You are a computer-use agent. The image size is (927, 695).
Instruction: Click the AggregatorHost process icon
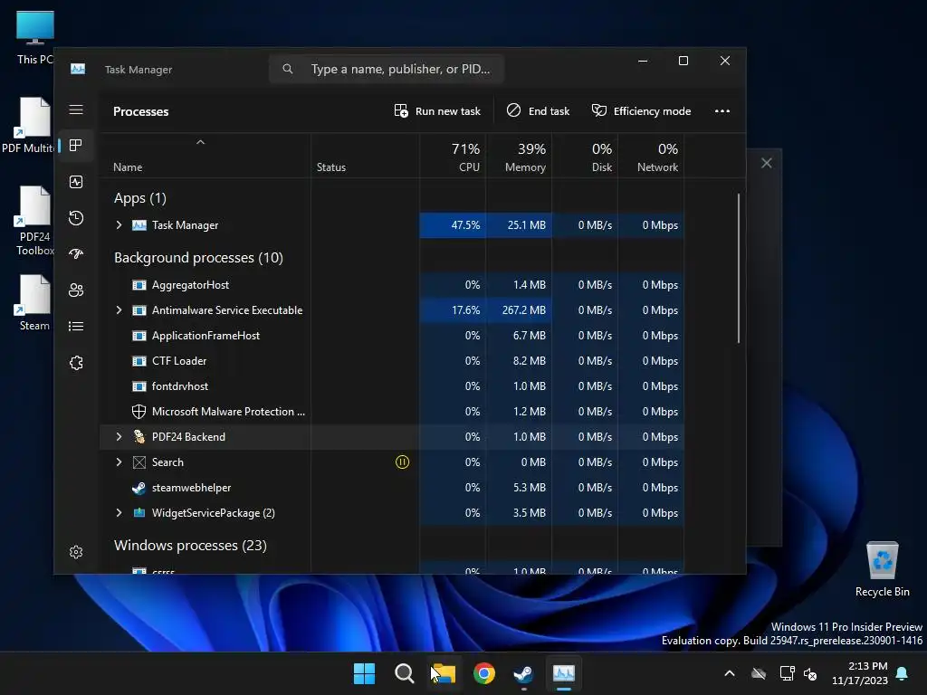click(139, 285)
